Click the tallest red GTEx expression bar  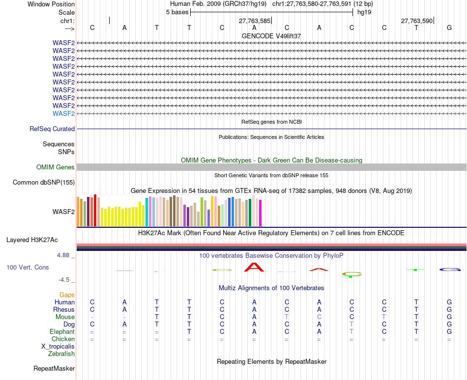coord(95,211)
